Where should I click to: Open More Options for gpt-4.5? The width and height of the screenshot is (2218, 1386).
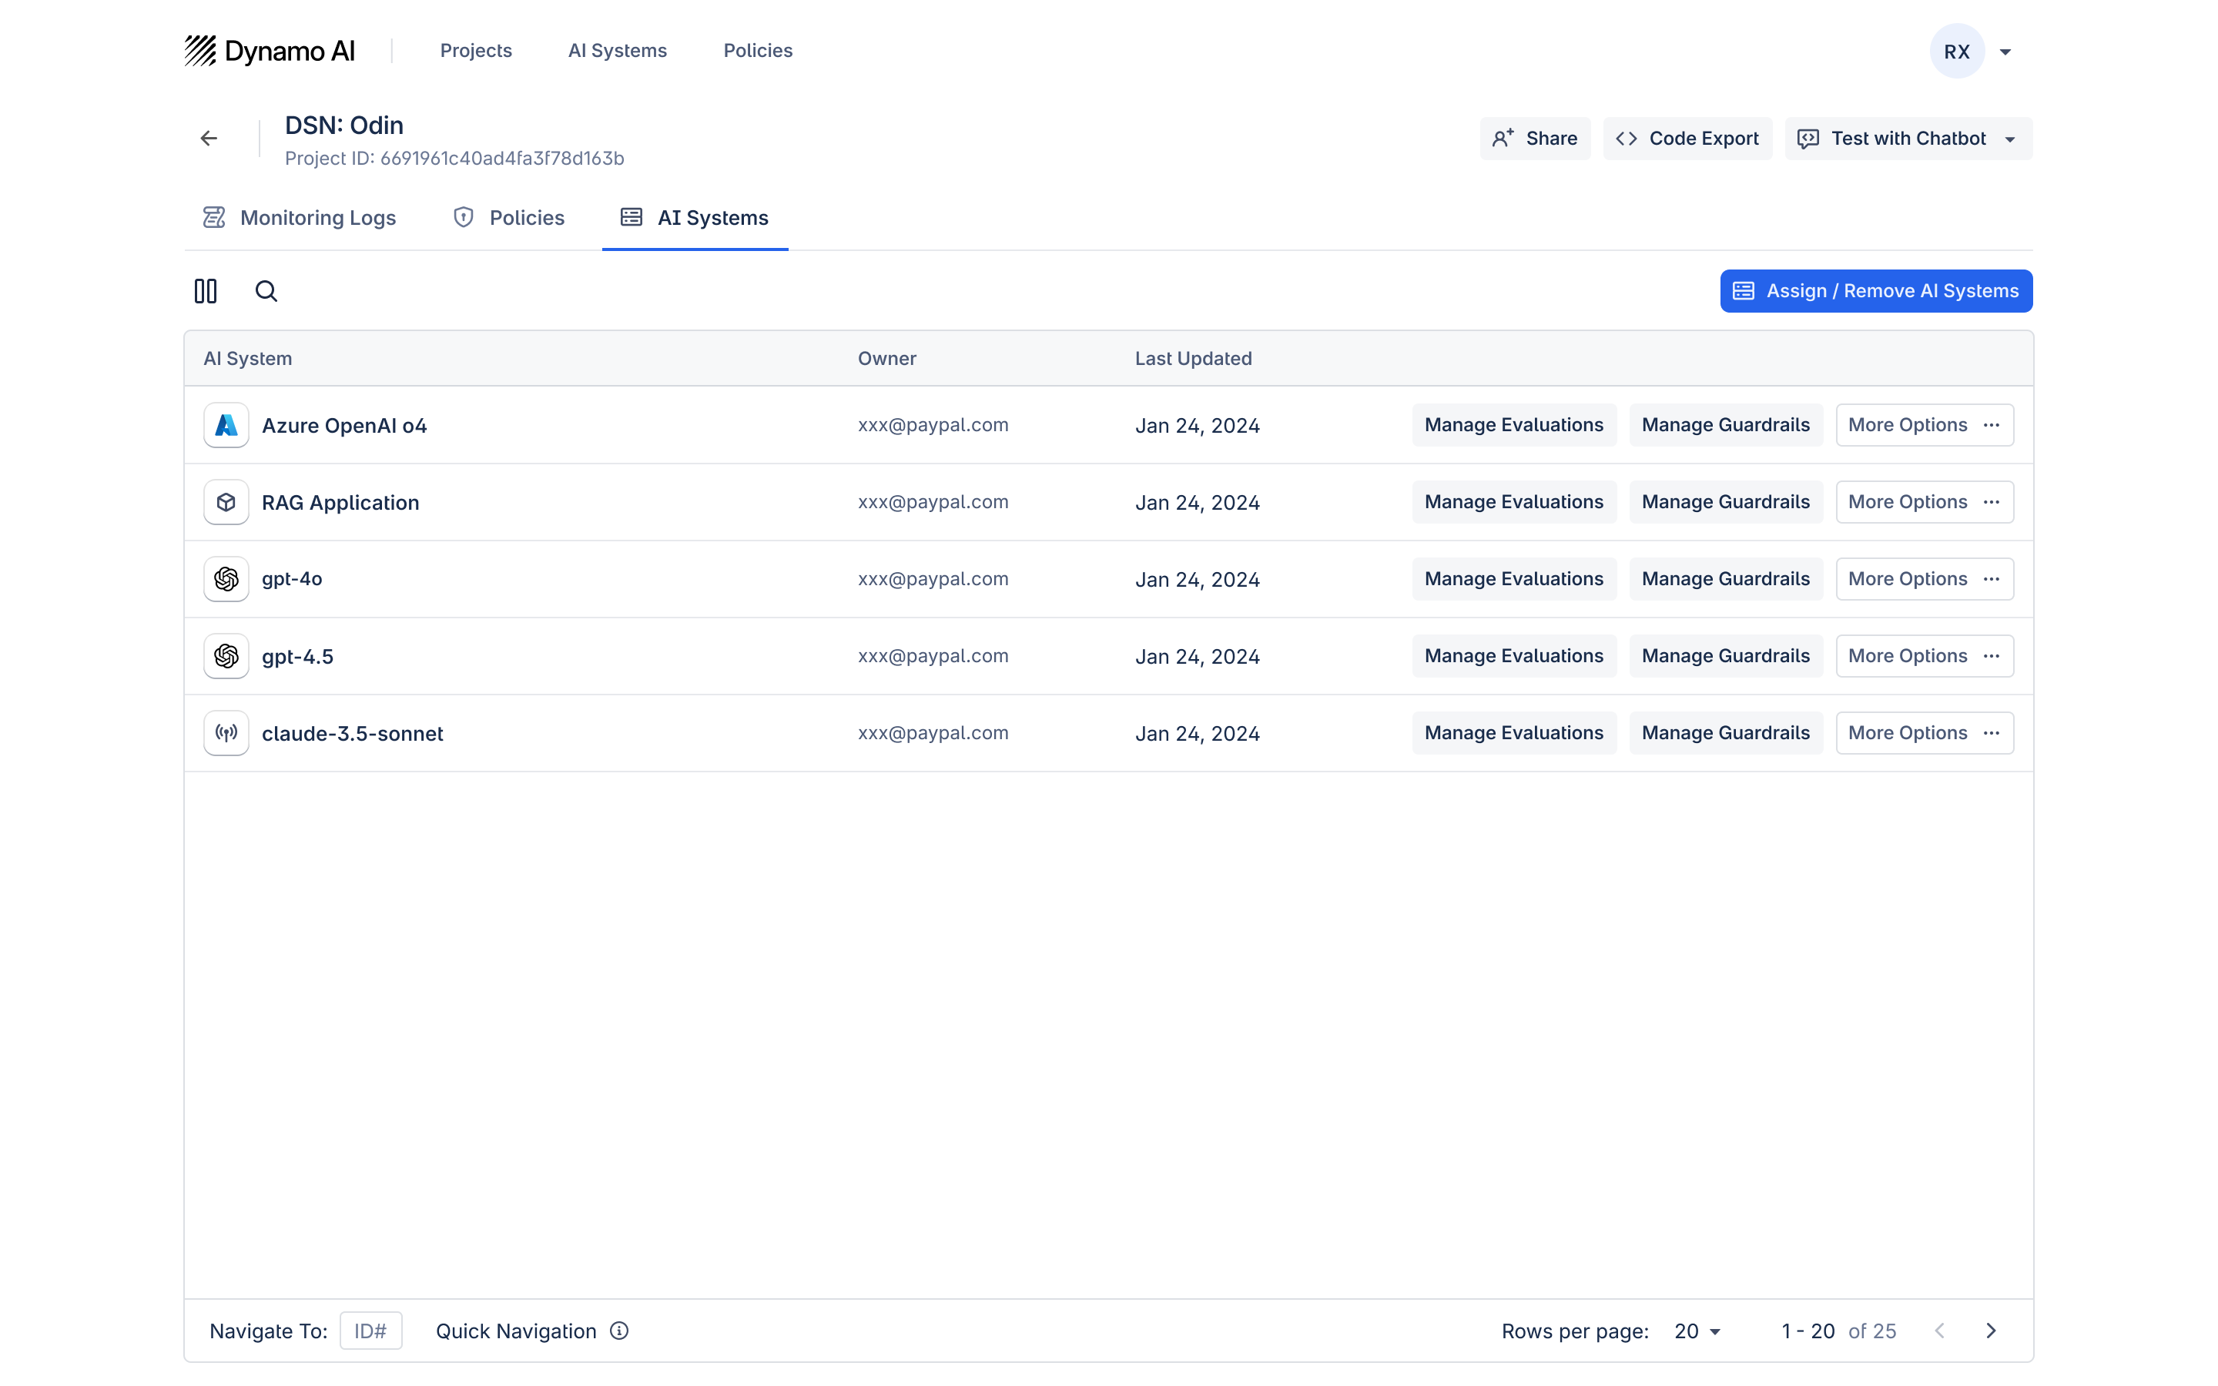[x=1924, y=656]
